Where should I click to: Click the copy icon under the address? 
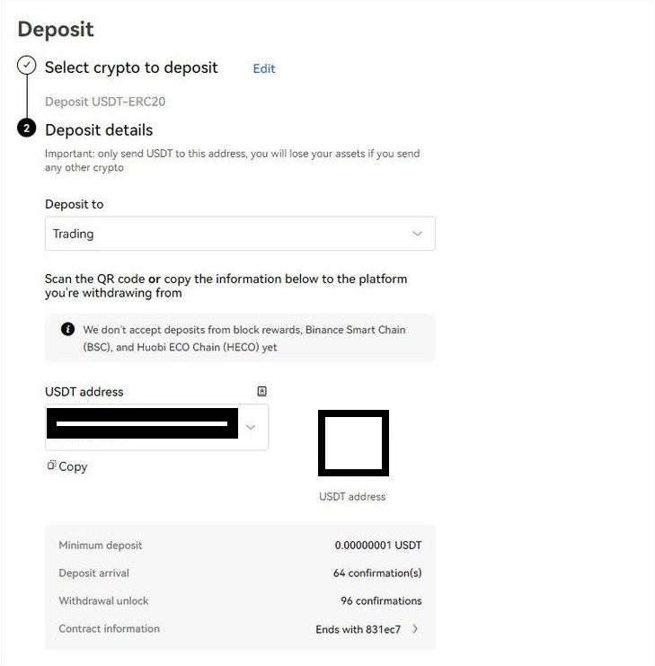pos(52,466)
